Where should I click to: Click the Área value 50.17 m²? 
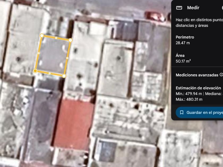(183, 61)
